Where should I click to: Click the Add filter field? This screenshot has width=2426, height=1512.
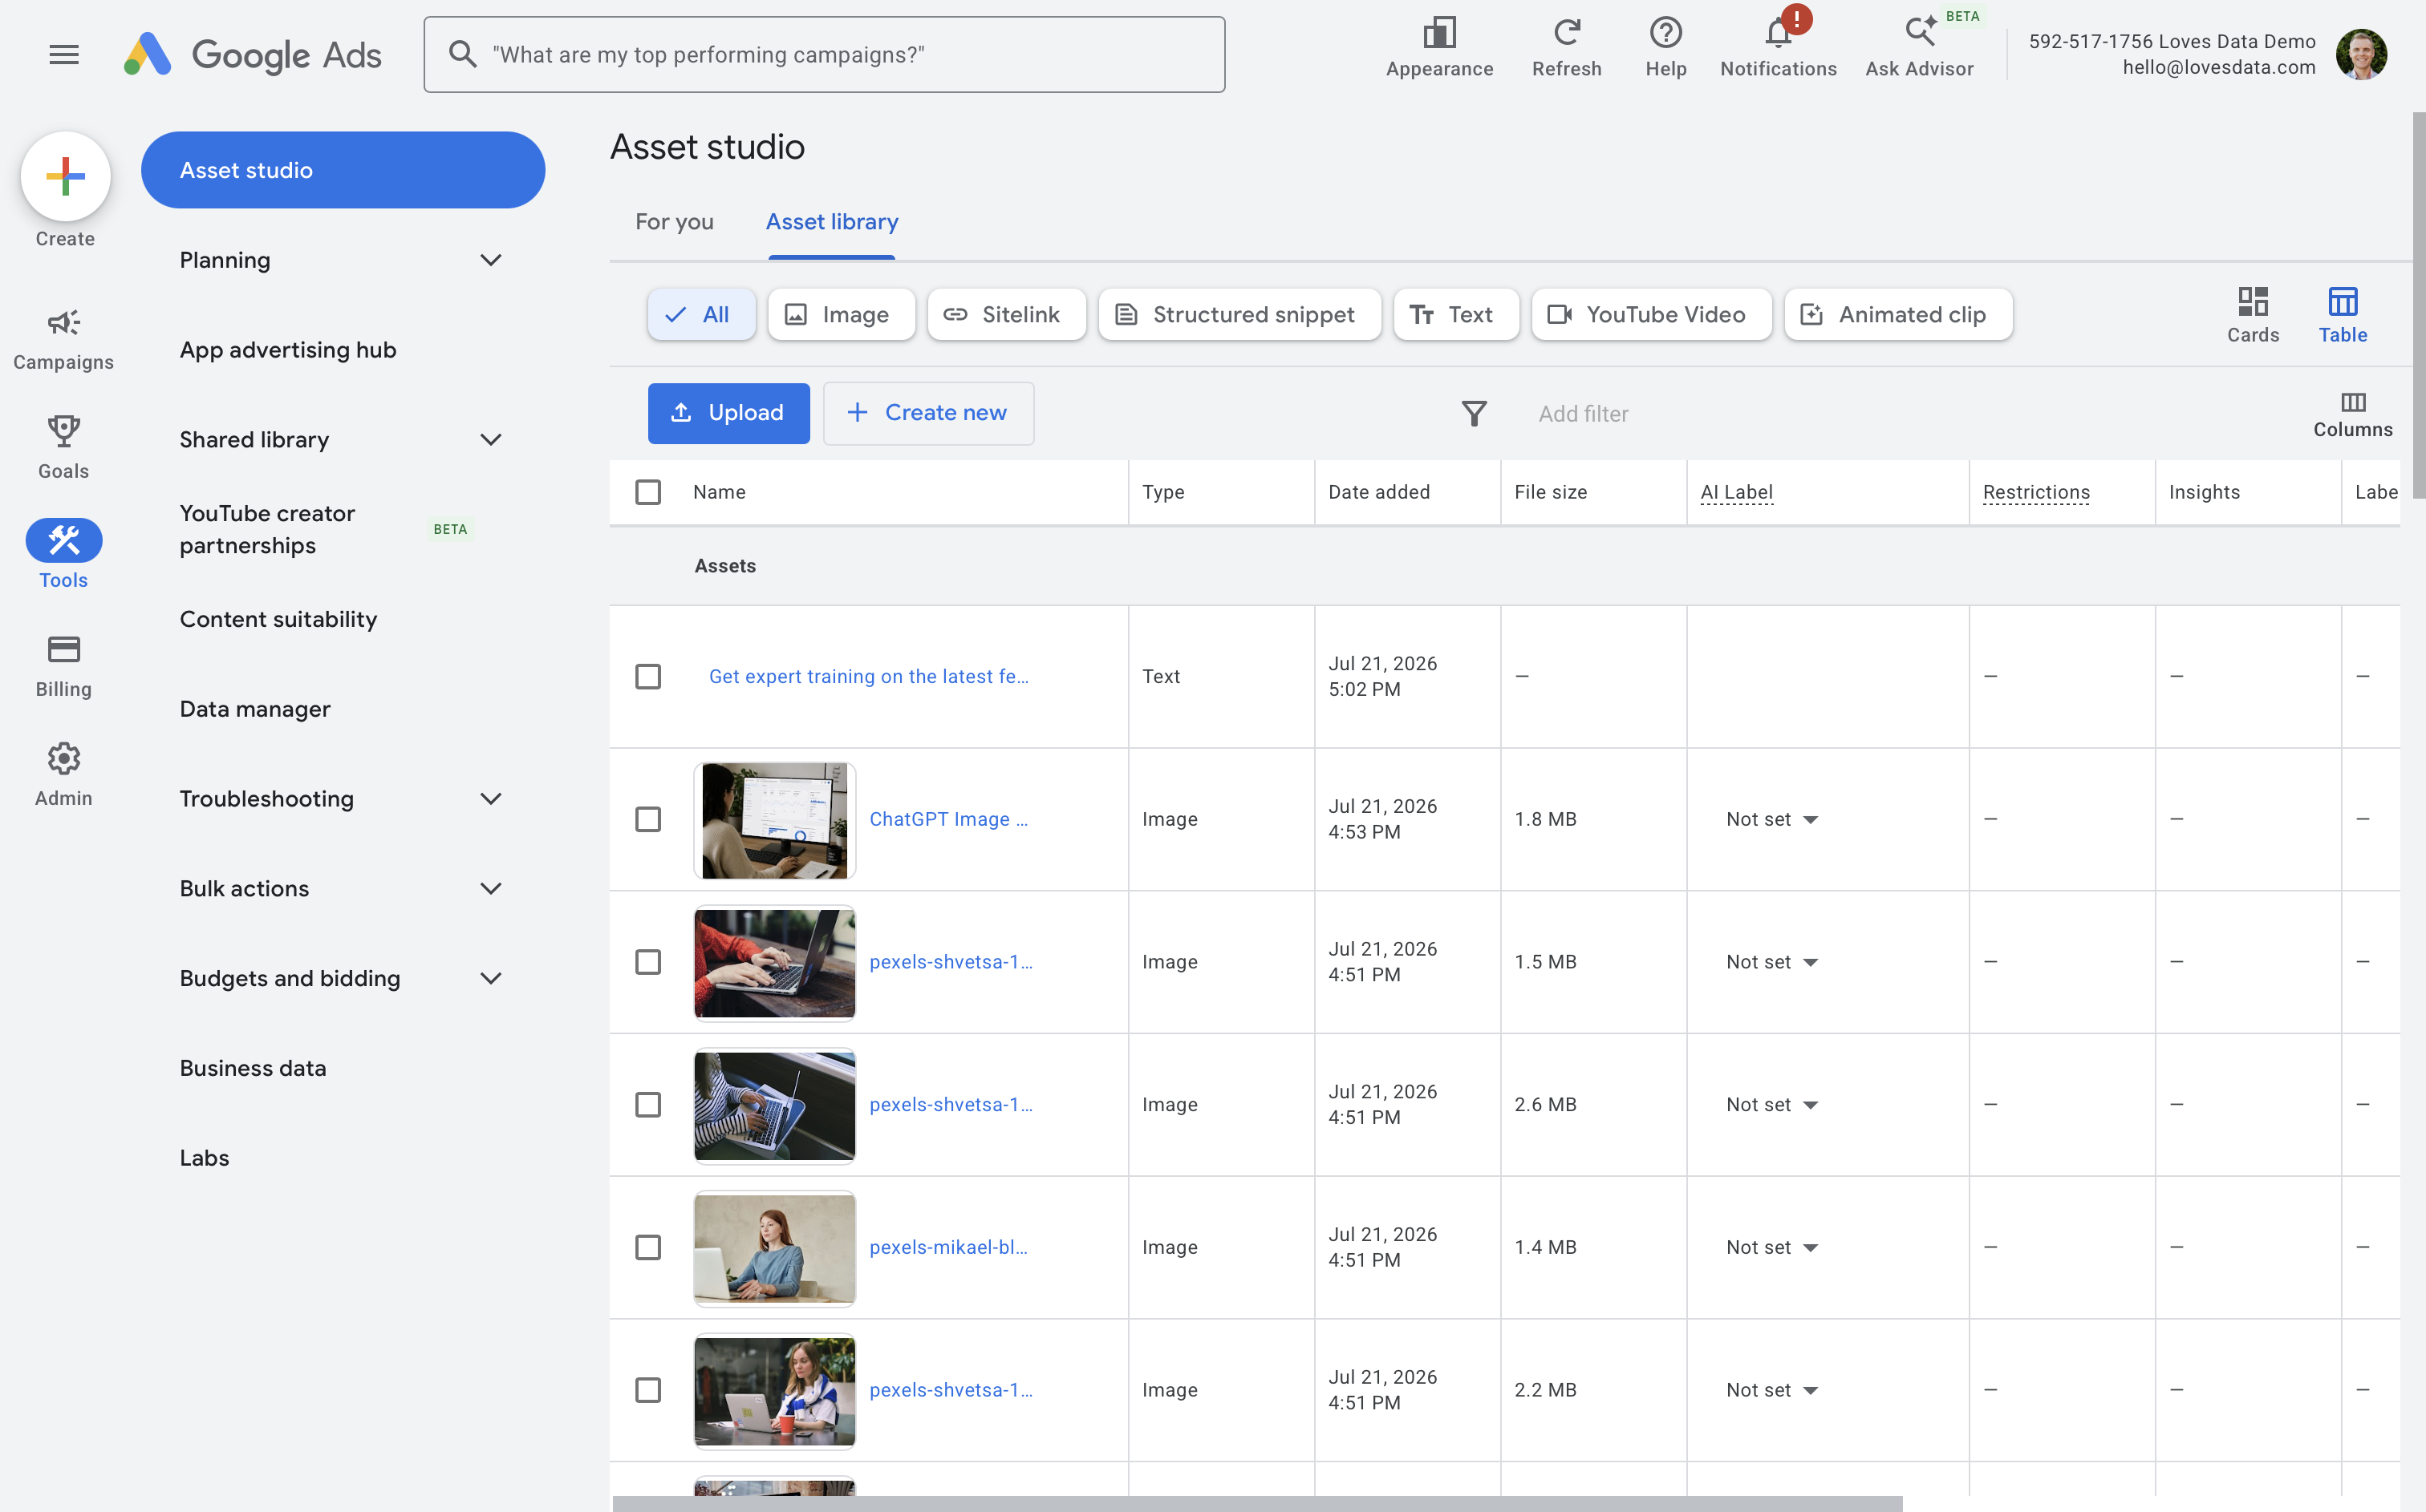(x=1583, y=414)
